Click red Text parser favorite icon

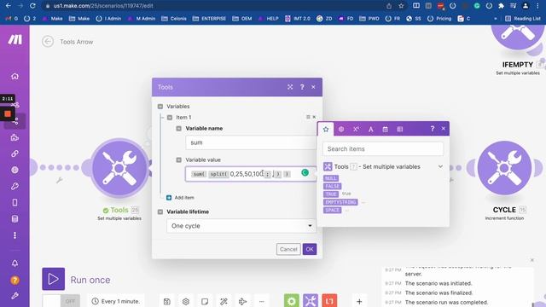tap(329, 300)
